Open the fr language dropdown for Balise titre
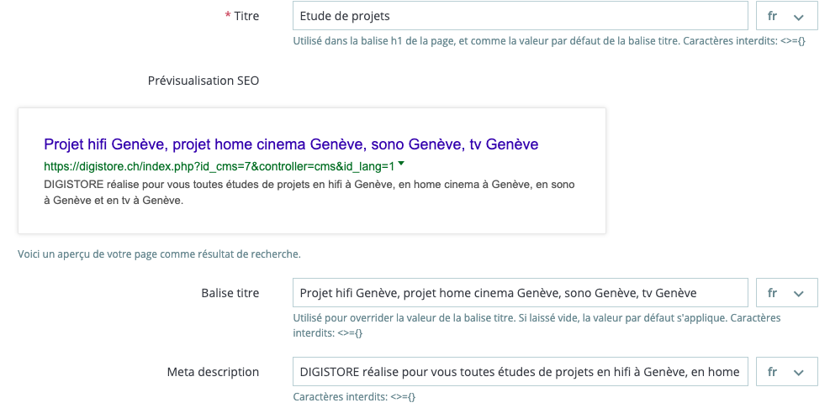 point(786,293)
